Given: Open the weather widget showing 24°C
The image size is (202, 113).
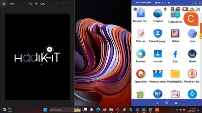Looking at the screenshot, I should tap(8, 110).
